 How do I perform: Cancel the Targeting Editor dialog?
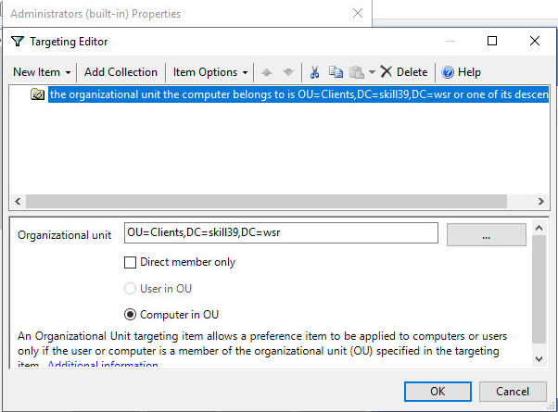[x=513, y=392]
